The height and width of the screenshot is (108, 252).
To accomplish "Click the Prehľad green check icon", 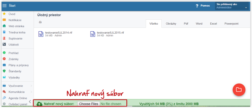I will pyautogui.click(x=4, y=53).
